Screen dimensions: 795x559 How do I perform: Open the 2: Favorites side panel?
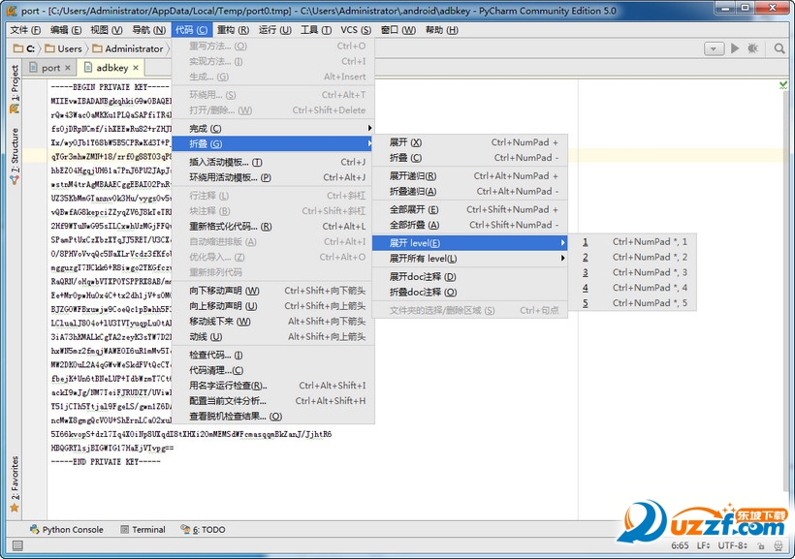pos(15,484)
